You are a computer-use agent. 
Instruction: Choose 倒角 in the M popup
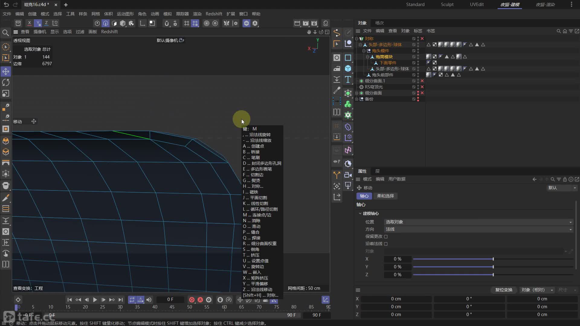251,249
